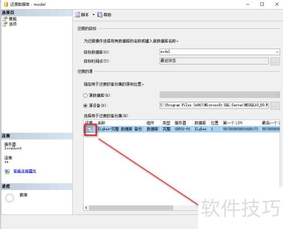Click the progress spinner icon
This screenshot has width=283, height=229.
click(x=10, y=198)
